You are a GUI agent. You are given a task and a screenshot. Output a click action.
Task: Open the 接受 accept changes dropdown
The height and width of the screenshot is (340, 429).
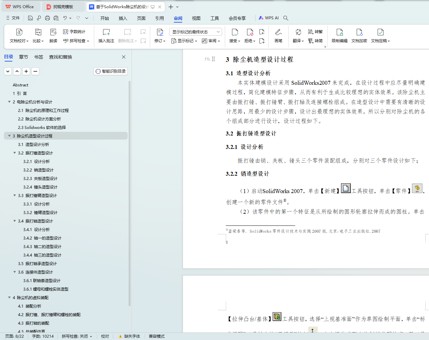(x=235, y=41)
